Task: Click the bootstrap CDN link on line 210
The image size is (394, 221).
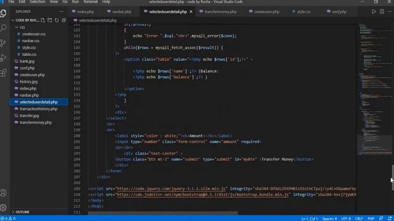Action: click(203, 195)
